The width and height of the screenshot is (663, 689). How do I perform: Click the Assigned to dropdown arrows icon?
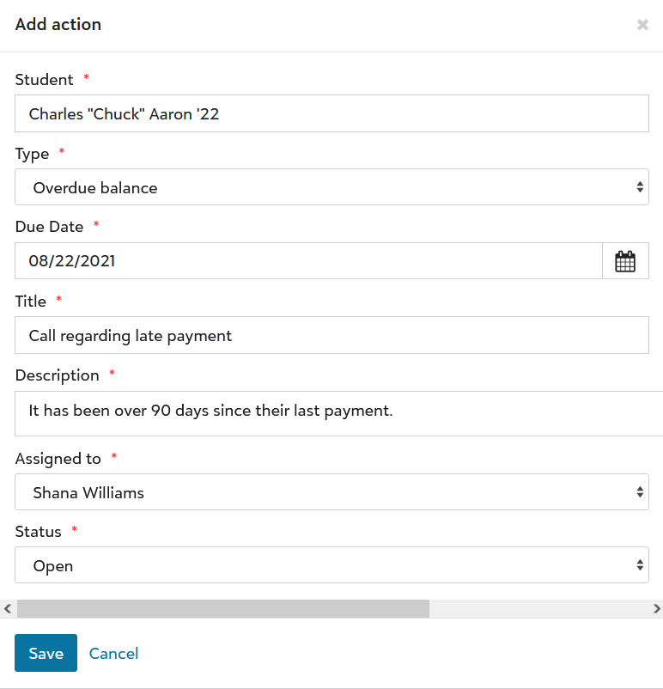[640, 492]
